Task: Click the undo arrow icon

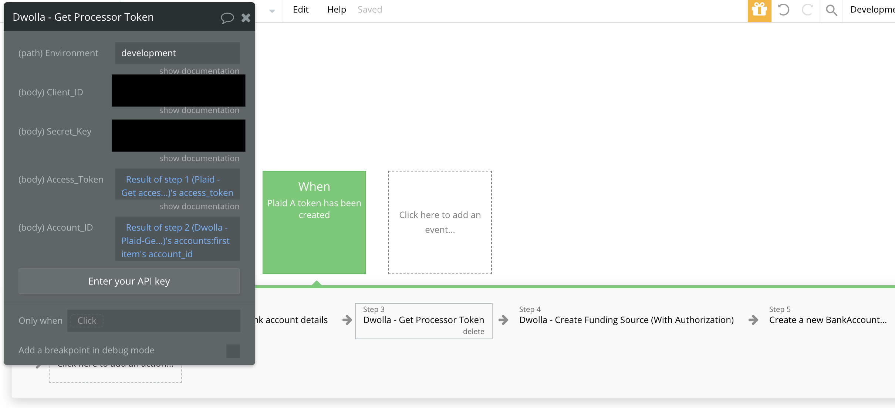Action: point(783,10)
